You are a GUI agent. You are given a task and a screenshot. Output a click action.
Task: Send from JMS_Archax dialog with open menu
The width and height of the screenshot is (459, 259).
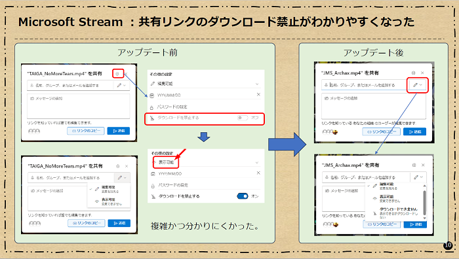tap(415, 224)
